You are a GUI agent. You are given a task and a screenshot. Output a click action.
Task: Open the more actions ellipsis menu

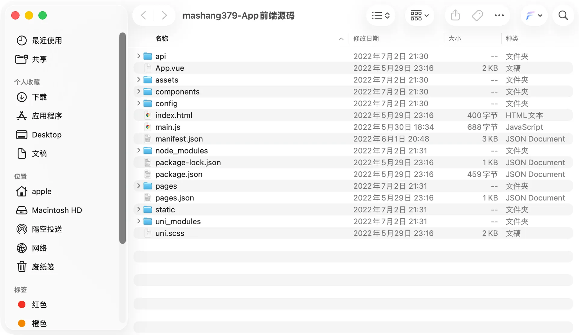click(499, 15)
